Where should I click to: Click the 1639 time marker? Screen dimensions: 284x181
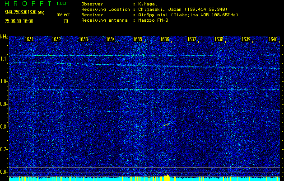pyautogui.click(x=246, y=39)
